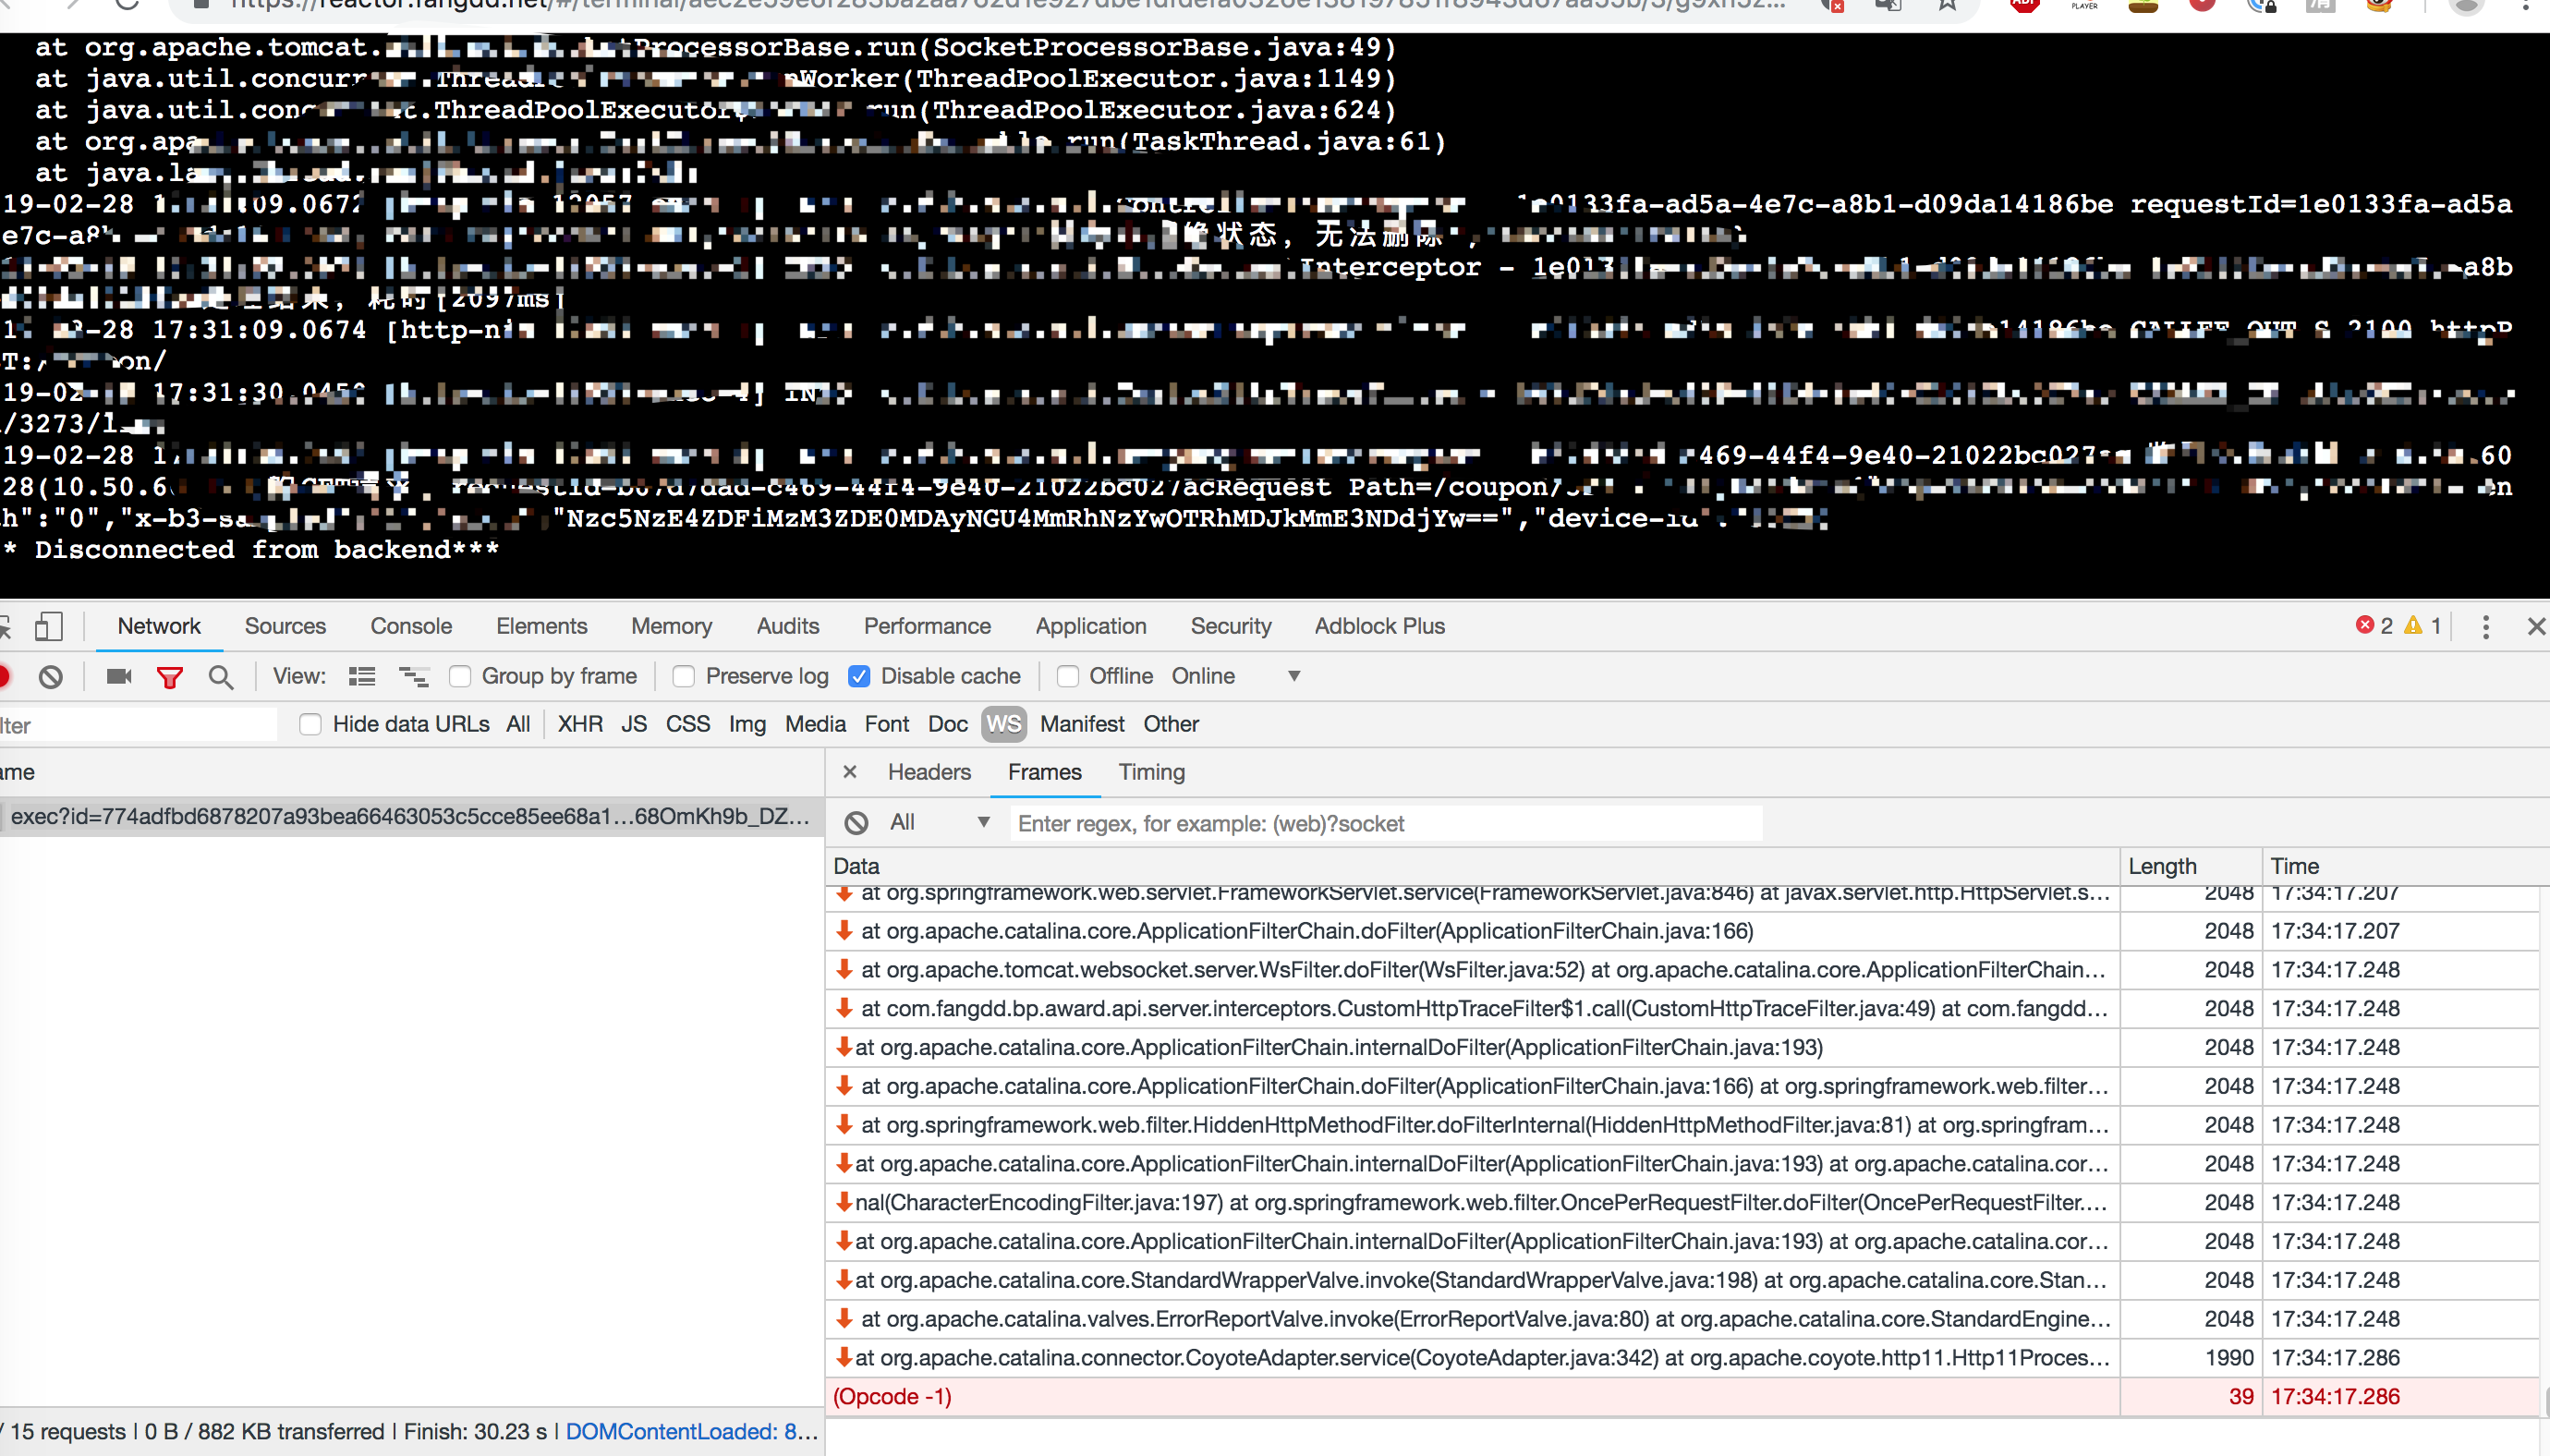2550x1456 pixels.
Task: Switch to large request rows view icon
Action: pos(362,677)
